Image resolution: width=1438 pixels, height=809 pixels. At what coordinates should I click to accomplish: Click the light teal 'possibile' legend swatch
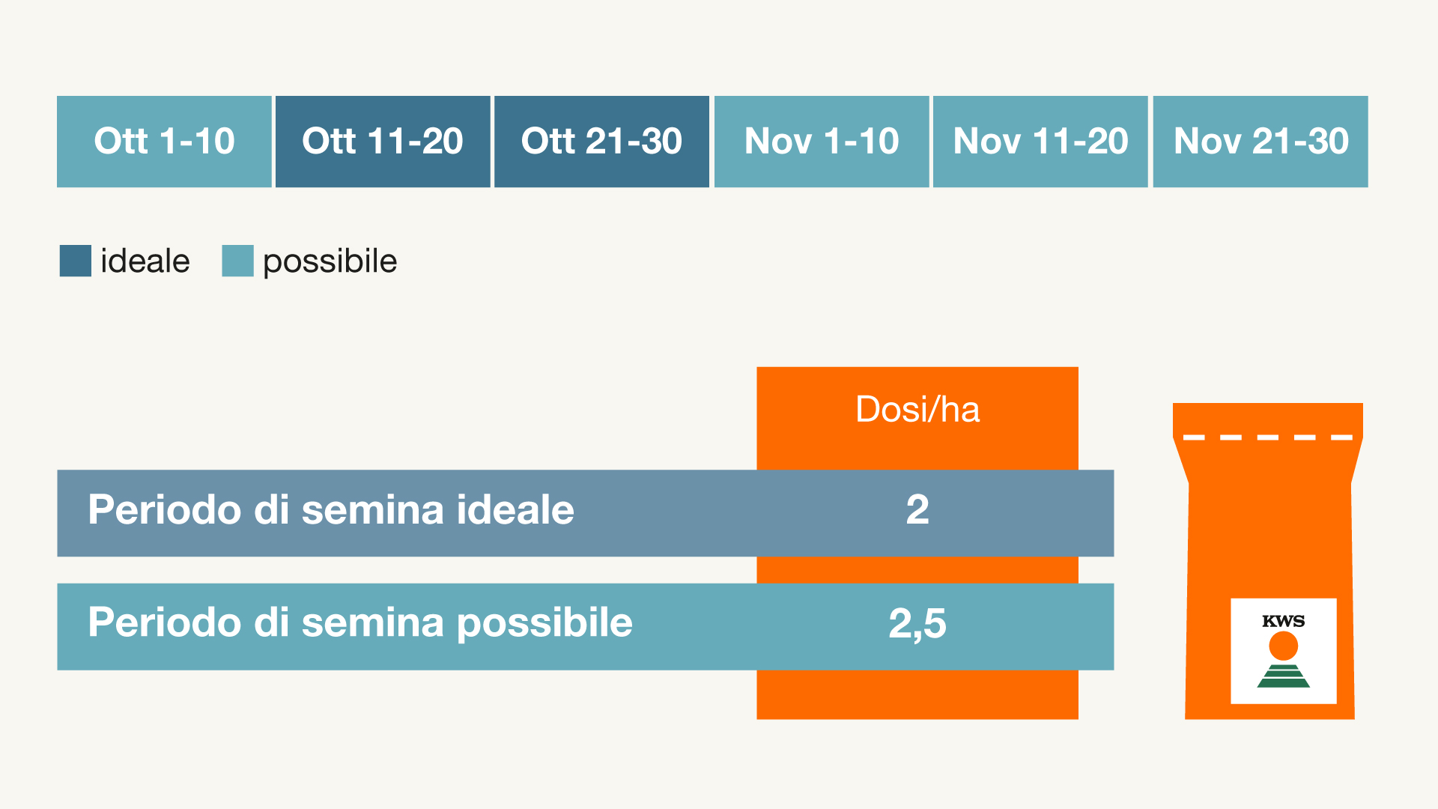click(237, 261)
